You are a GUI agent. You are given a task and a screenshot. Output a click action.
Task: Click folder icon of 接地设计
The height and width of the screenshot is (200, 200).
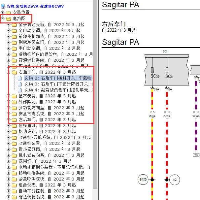pyautogui.click(x=14, y=132)
